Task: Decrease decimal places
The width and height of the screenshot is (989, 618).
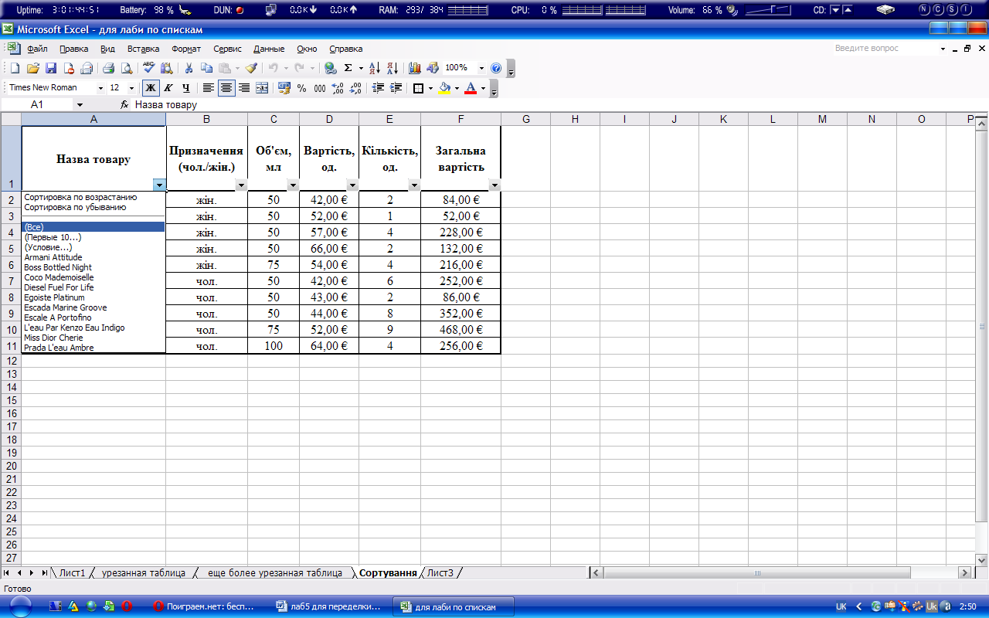Action: pyautogui.click(x=355, y=88)
